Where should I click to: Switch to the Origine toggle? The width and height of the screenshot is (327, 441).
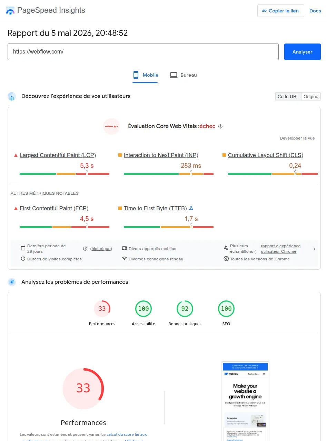tap(311, 96)
